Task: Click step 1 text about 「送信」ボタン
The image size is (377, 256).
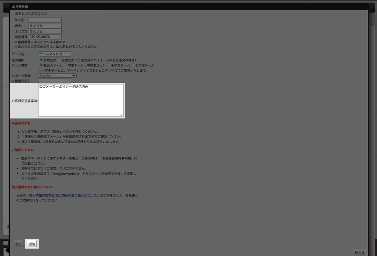Action: click(x=60, y=132)
